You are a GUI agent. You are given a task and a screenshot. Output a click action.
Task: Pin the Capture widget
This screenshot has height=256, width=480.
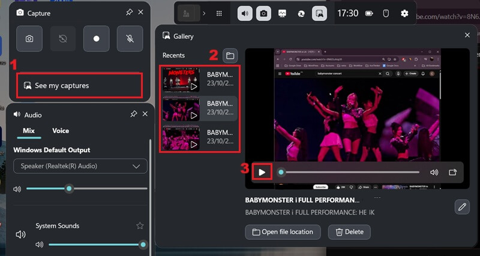129,12
